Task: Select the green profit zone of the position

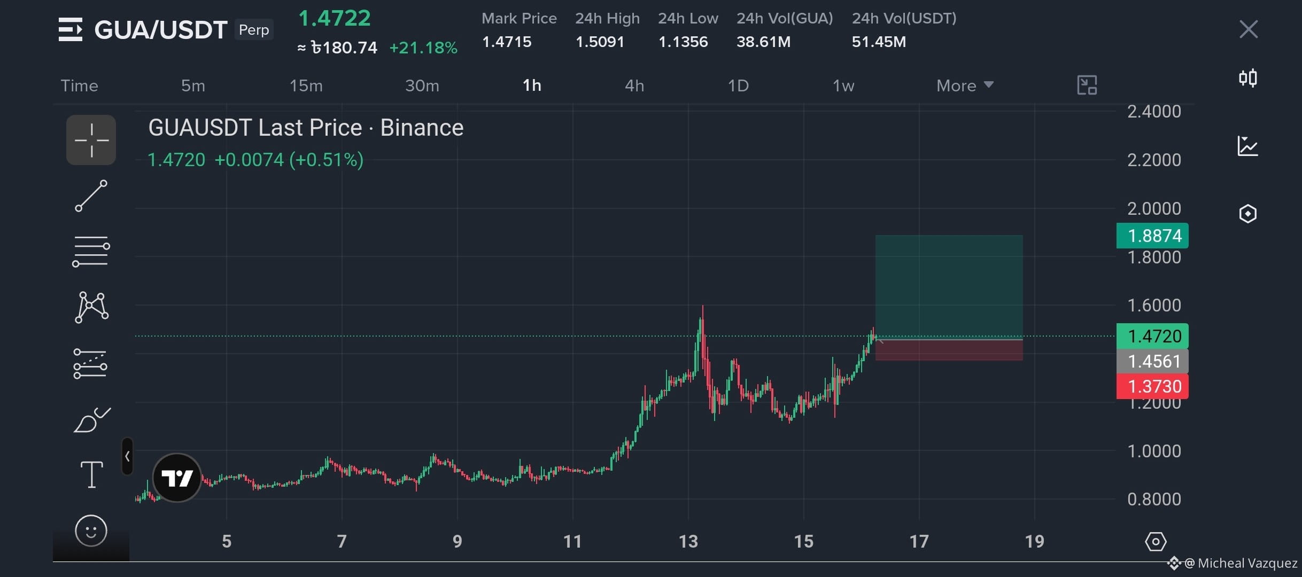Action: pyautogui.click(x=949, y=287)
